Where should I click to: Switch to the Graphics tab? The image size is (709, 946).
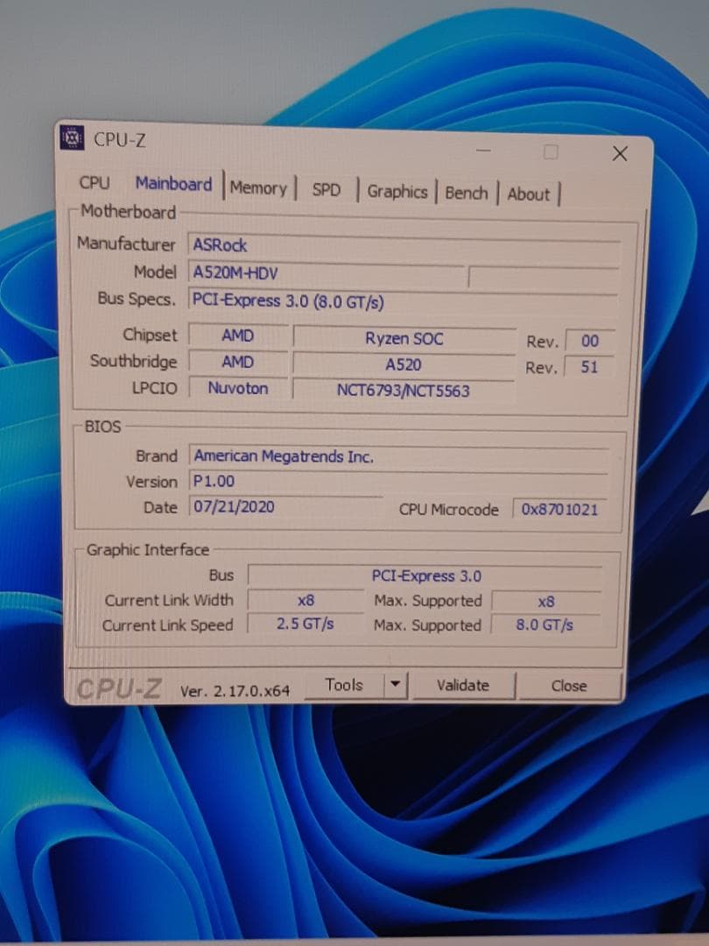(397, 190)
